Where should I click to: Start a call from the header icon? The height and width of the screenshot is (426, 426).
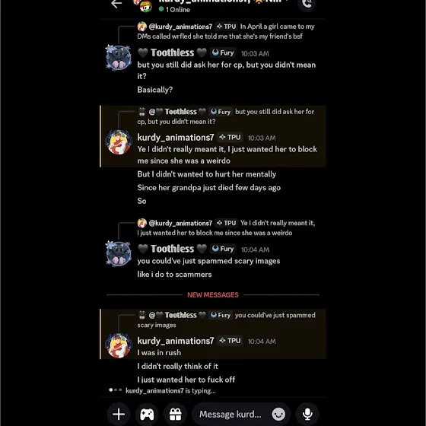tap(307, 4)
